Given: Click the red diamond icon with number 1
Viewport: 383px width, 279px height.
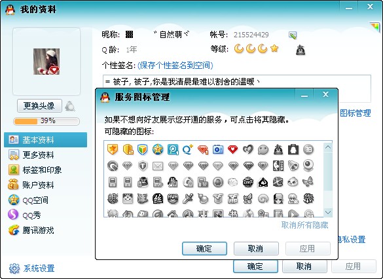Looking at the screenshot, I should click(x=203, y=149).
